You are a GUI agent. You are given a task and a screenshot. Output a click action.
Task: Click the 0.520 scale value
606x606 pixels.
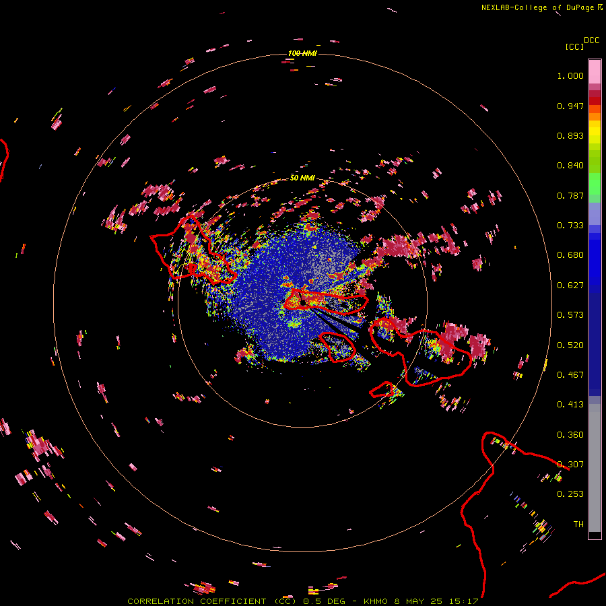coord(570,345)
